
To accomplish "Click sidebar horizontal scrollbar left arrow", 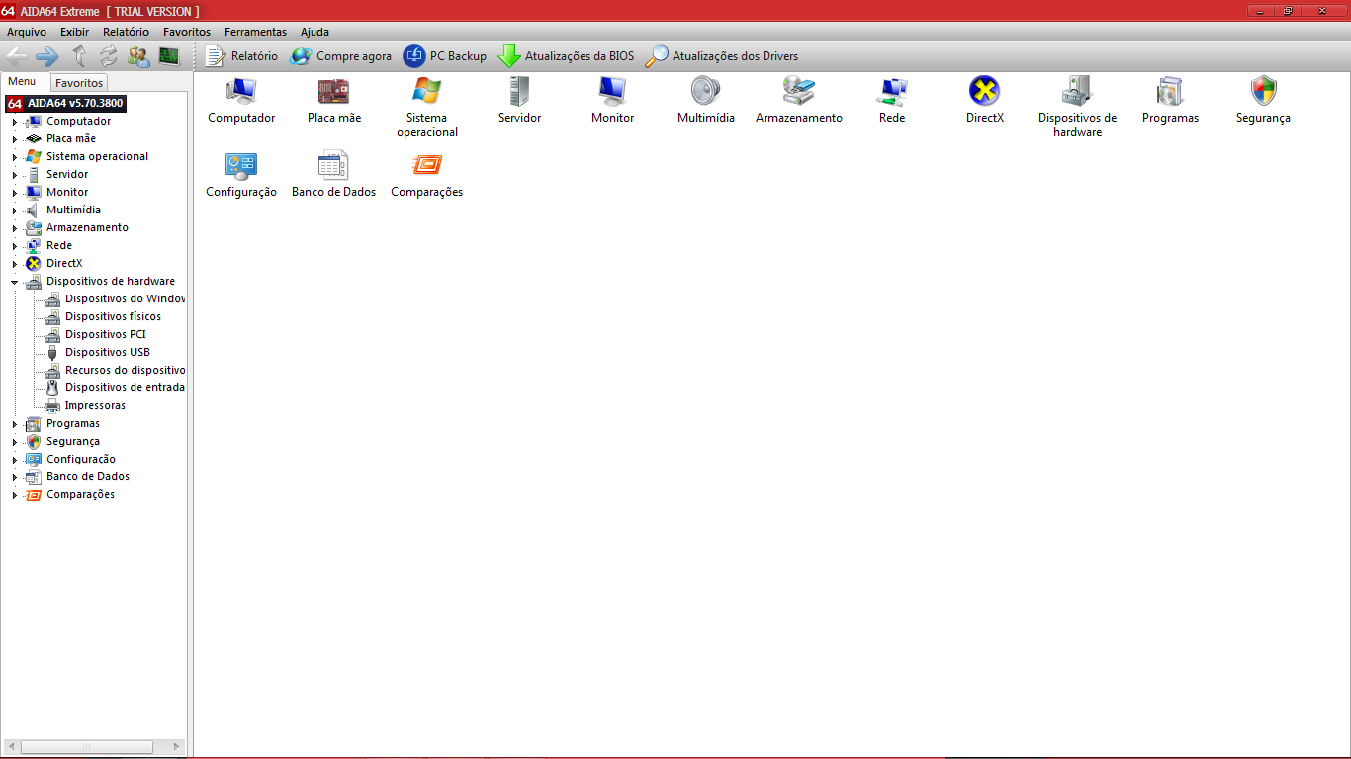I will point(11,747).
